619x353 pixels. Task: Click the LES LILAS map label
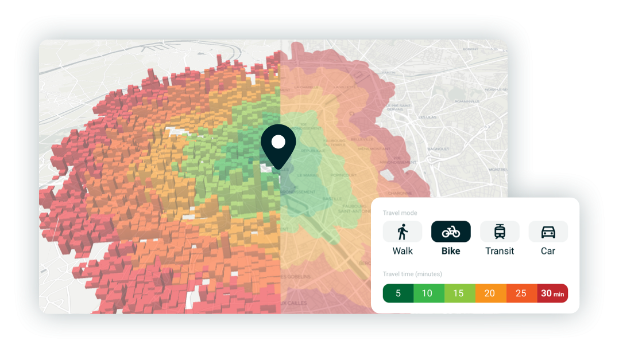(428, 117)
